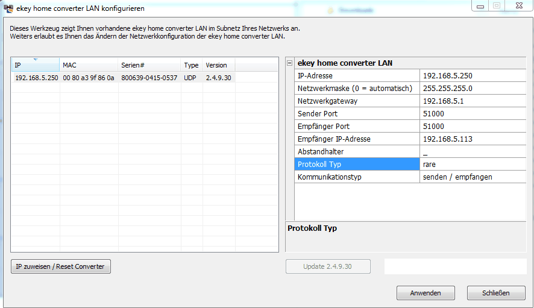Click IP zuweisen / Reset Converter button
This screenshot has height=308, width=534.
[60, 266]
